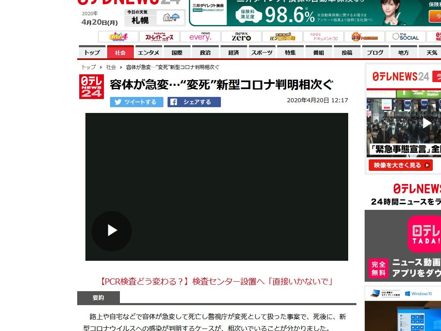Select the トップ navigation tab

(x=92, y=52)
